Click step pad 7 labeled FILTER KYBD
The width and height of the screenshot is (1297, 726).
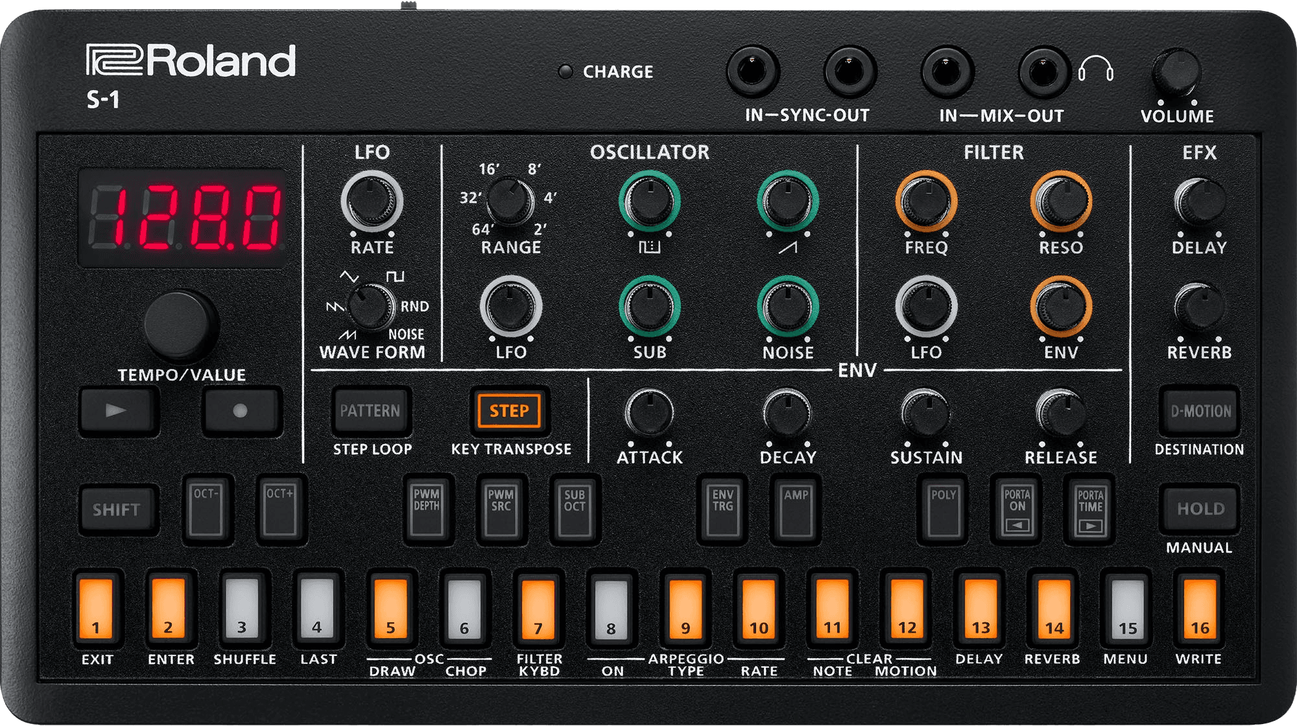[538, 608]
